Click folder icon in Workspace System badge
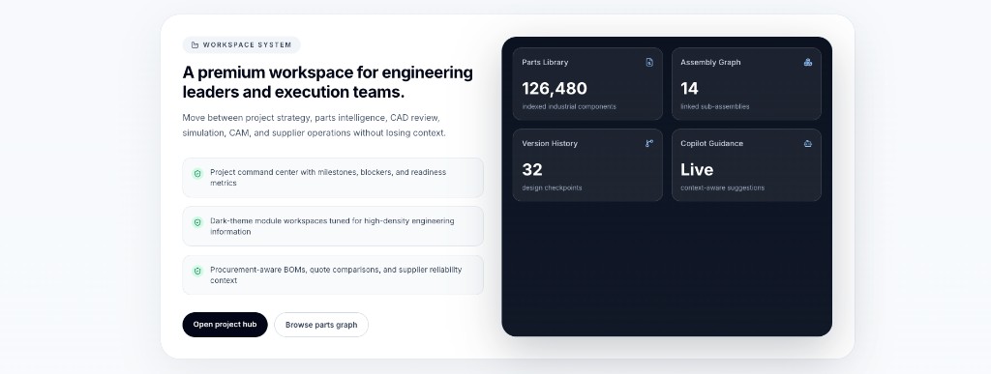The image size is (991, 374). pyautogui.click(x=195, y=44)
